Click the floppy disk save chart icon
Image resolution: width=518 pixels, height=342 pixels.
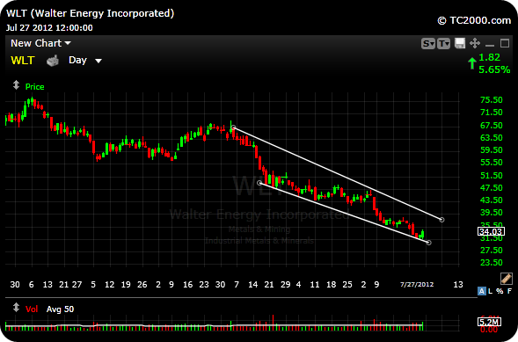point(460,43)
